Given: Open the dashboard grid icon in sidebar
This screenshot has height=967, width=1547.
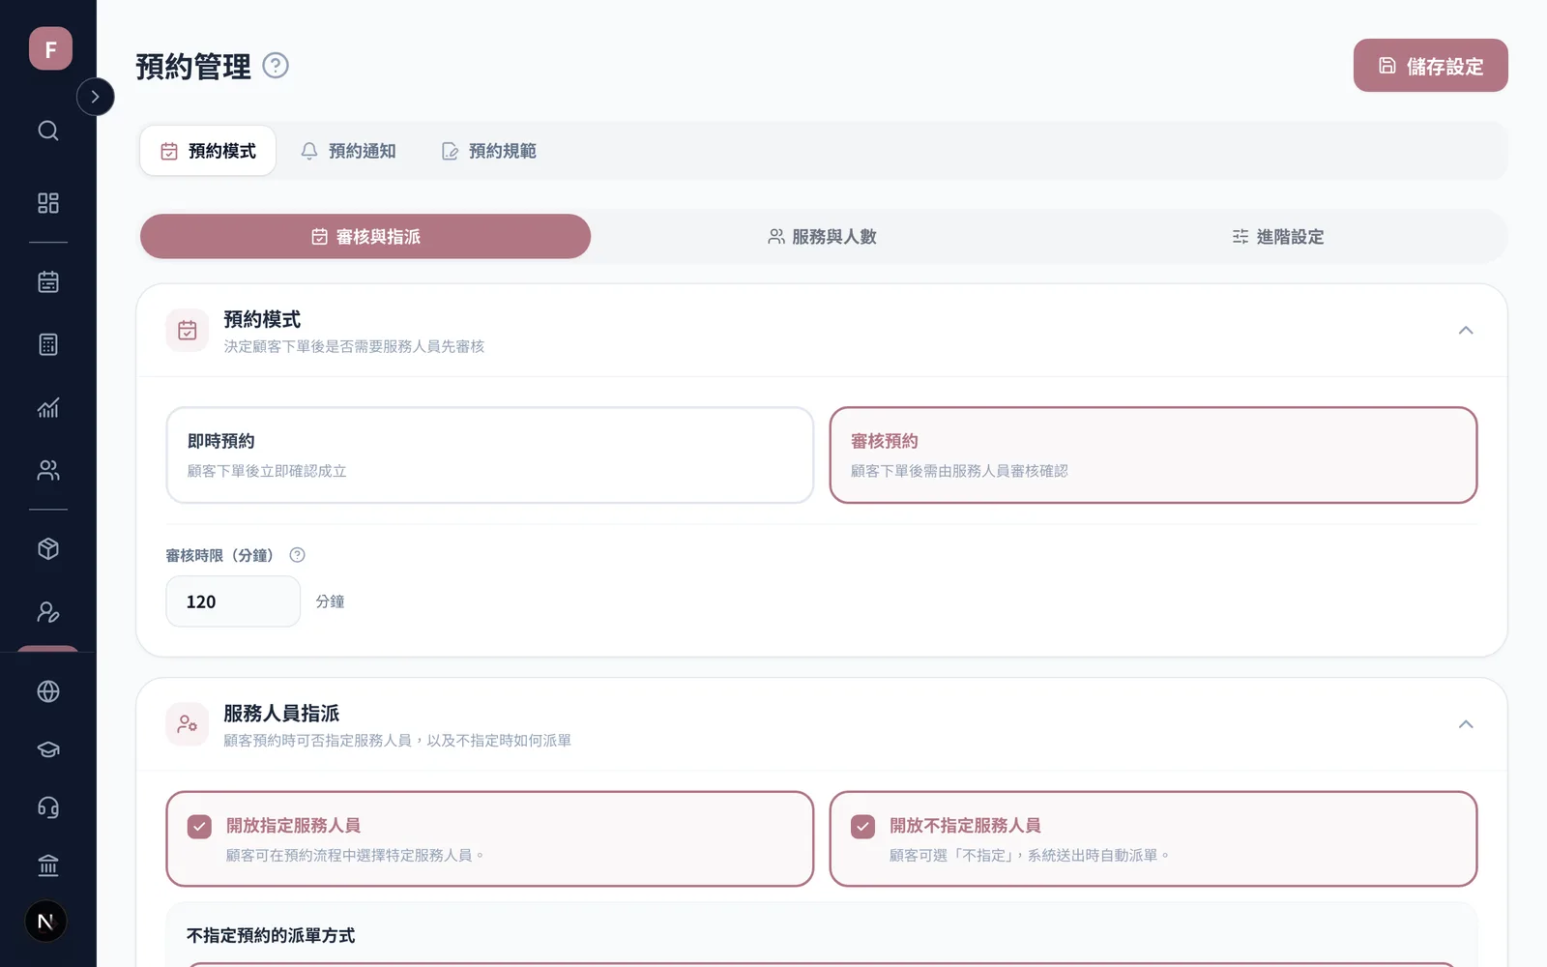Looking at the screenshot, I should (48, 203).
